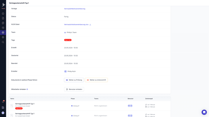Screen dimensions: 209x117
Task: Open first Vertragsunterschrift Typ 1 table row
Action: (25, 104)
